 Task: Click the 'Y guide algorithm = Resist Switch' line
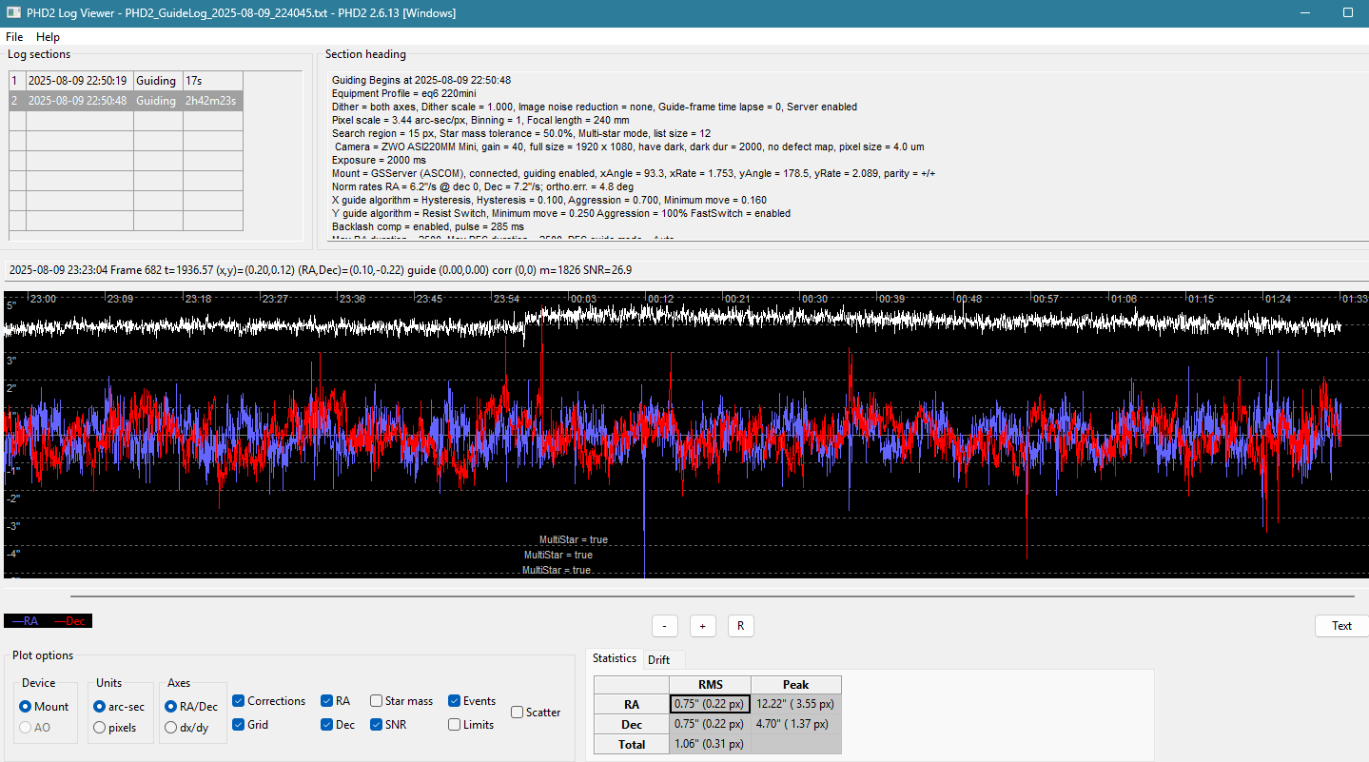point(561,214)
